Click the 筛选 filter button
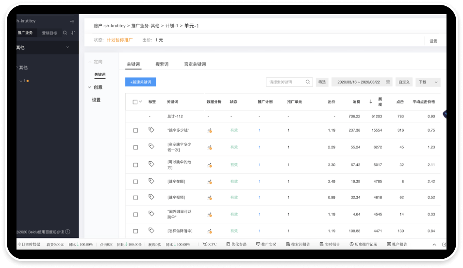This screenshot has height=268, width=463. click(x=322, y=82)
